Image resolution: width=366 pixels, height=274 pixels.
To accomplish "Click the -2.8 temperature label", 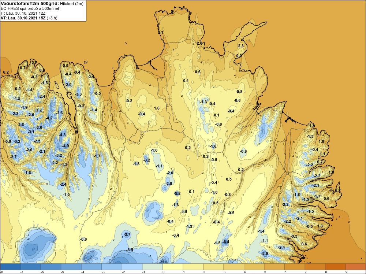I will point(168,184).
